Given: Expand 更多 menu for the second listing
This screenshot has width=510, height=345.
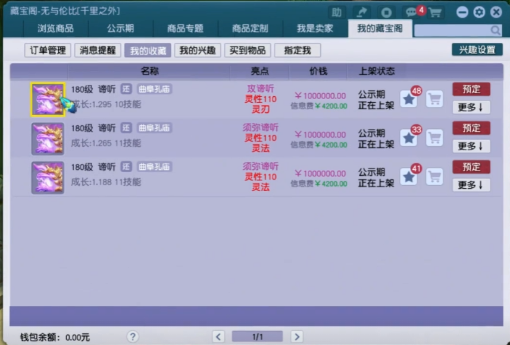Looking at the screenshot, I should [x=471, y=146].
